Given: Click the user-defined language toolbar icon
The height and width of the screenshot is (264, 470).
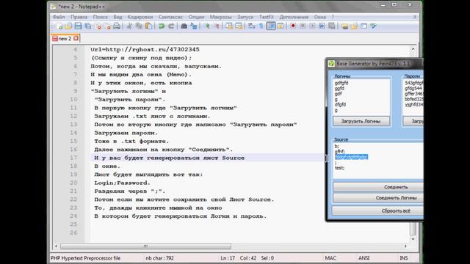Looking at the screenshot, I should (281, 26).
